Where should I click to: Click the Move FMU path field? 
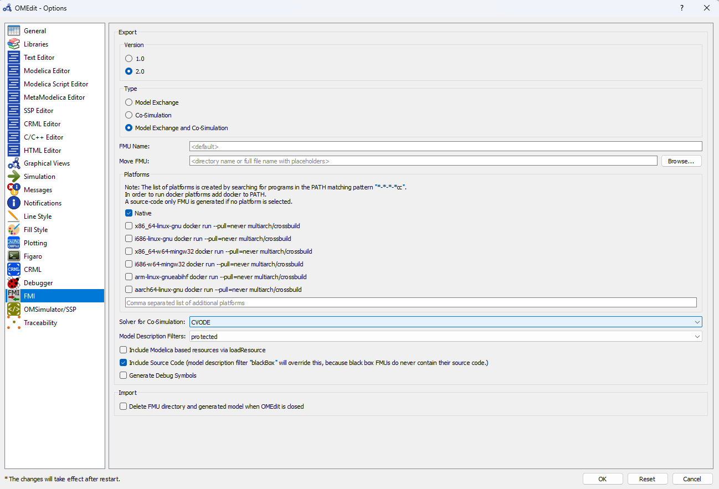[x=423, y=161]
